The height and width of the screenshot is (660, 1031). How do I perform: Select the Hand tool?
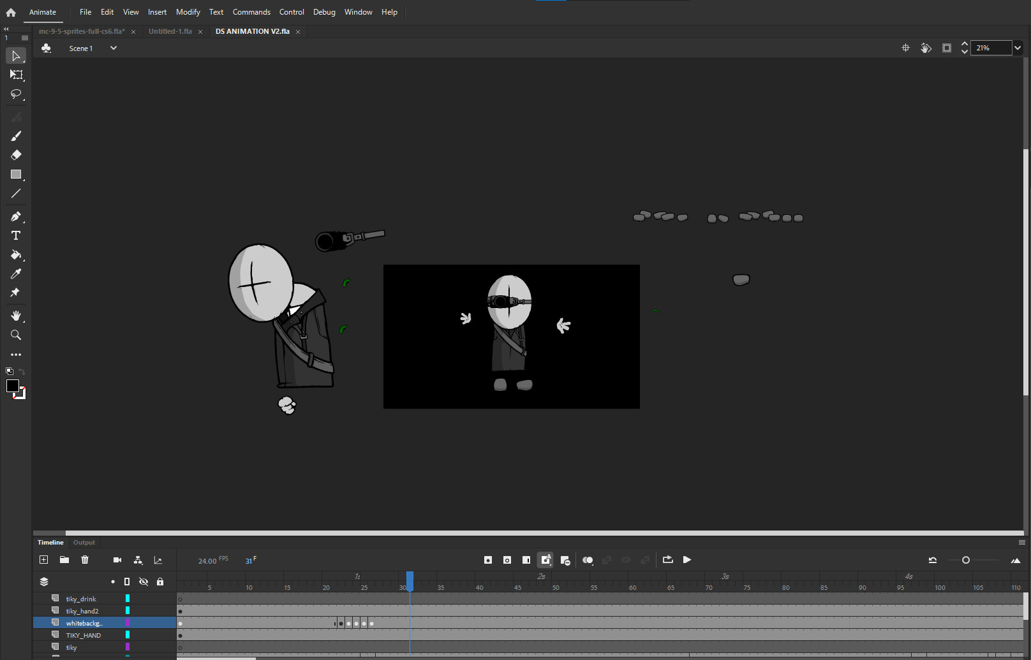coord(16,316)
